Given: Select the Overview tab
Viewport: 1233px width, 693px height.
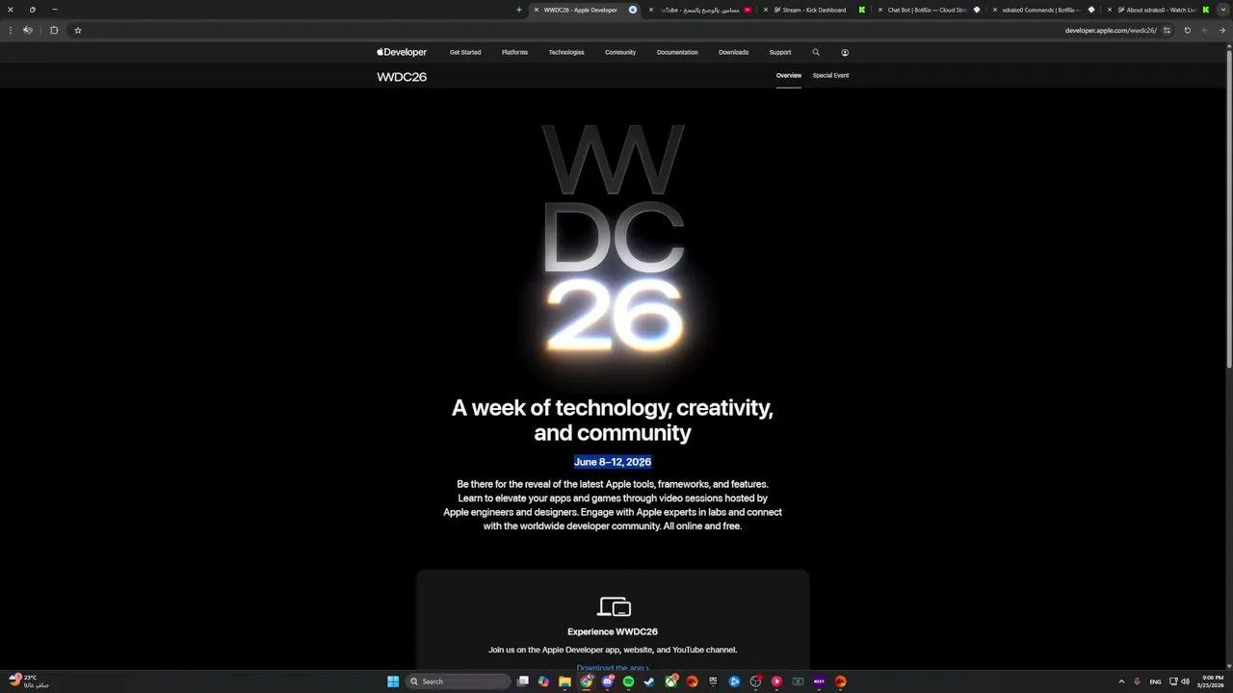Looking at the screenshot, I should pos(789,75).
